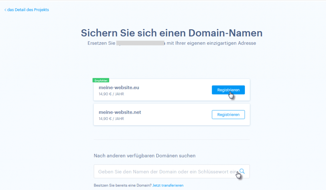Register the meine-website.net domain
This screenshot has height=190, width=326.
click(228, 115)
